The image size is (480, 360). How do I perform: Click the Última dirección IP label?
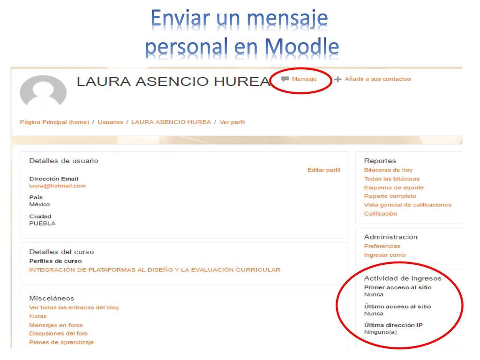pos(393,325)
